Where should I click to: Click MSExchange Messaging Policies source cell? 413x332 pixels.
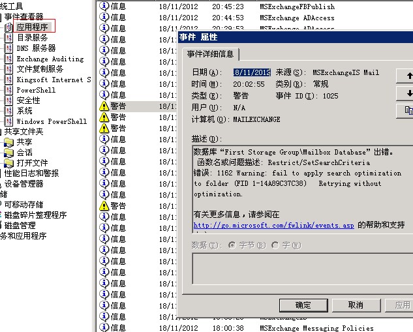tap(316, 328)
